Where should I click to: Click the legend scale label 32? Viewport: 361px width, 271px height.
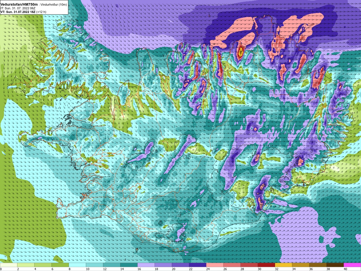tap(277, 269)
